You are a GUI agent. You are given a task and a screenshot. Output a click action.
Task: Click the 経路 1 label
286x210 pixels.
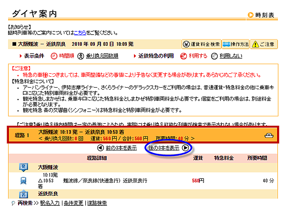coord(22,135)
